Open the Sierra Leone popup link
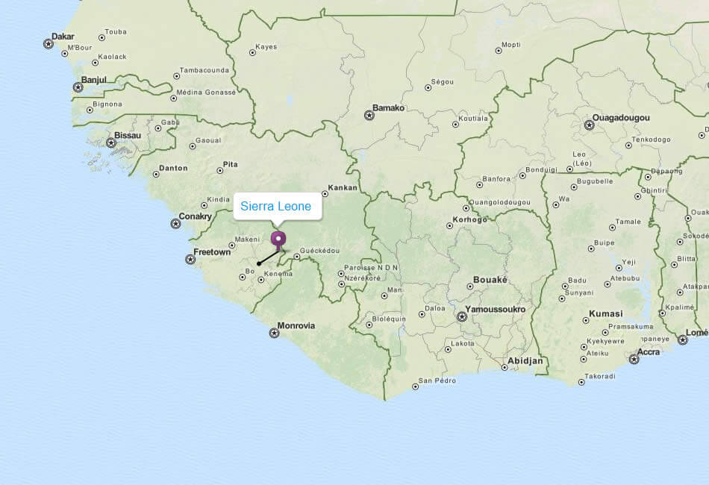709x485 pixels. (276, 206)
